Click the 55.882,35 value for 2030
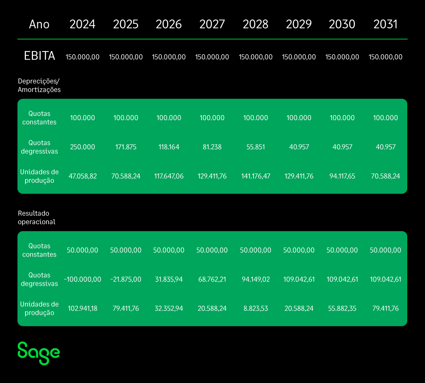425x383 pixels. [342, 309]
